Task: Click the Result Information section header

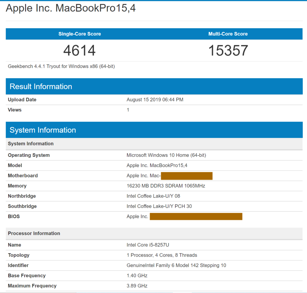Action: click(154, 86)
